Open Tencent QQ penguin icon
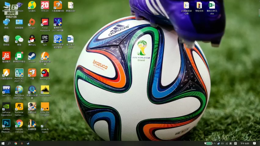This screenshot has height=146, width=260. pyautogui.click(x=32, y=40)
